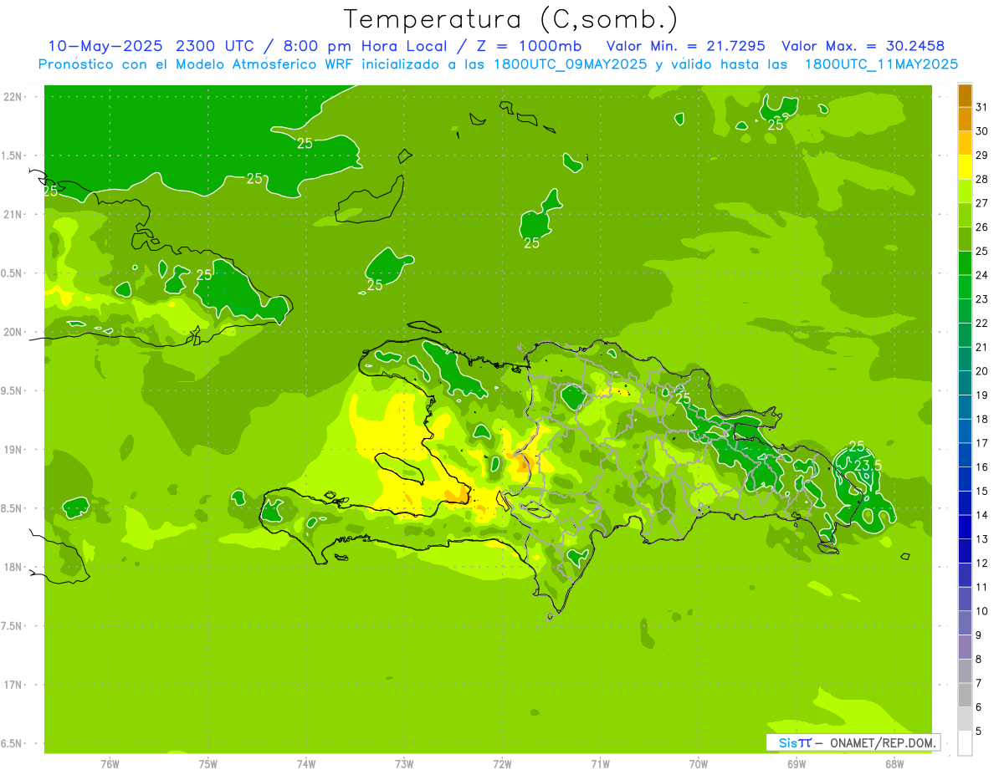The height and width of the screenshot is (775, 1004).
Task: Click the '18N' latitude axis label
Action: [13, 567]
